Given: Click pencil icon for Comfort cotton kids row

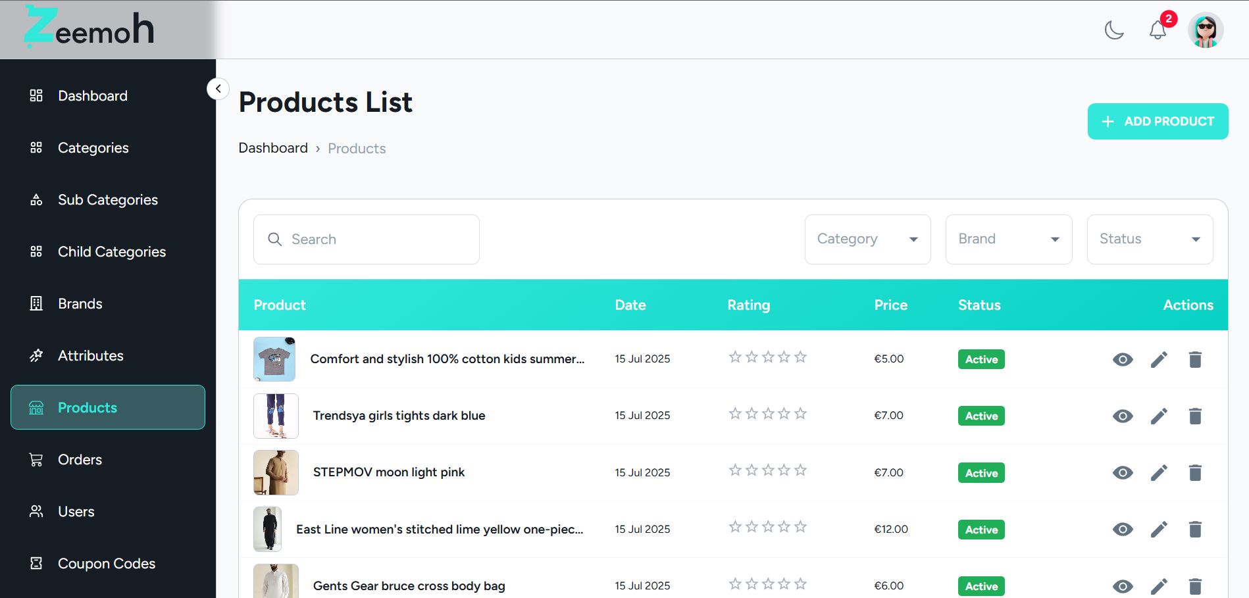Looking at the screenshot, I should [x=1159, y=359].
